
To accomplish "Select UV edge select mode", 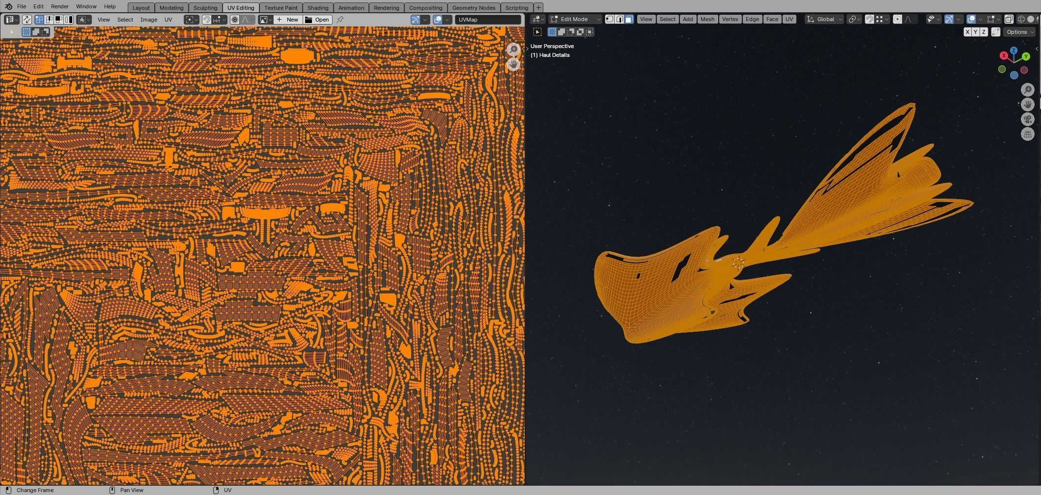I will pos(49,20).
